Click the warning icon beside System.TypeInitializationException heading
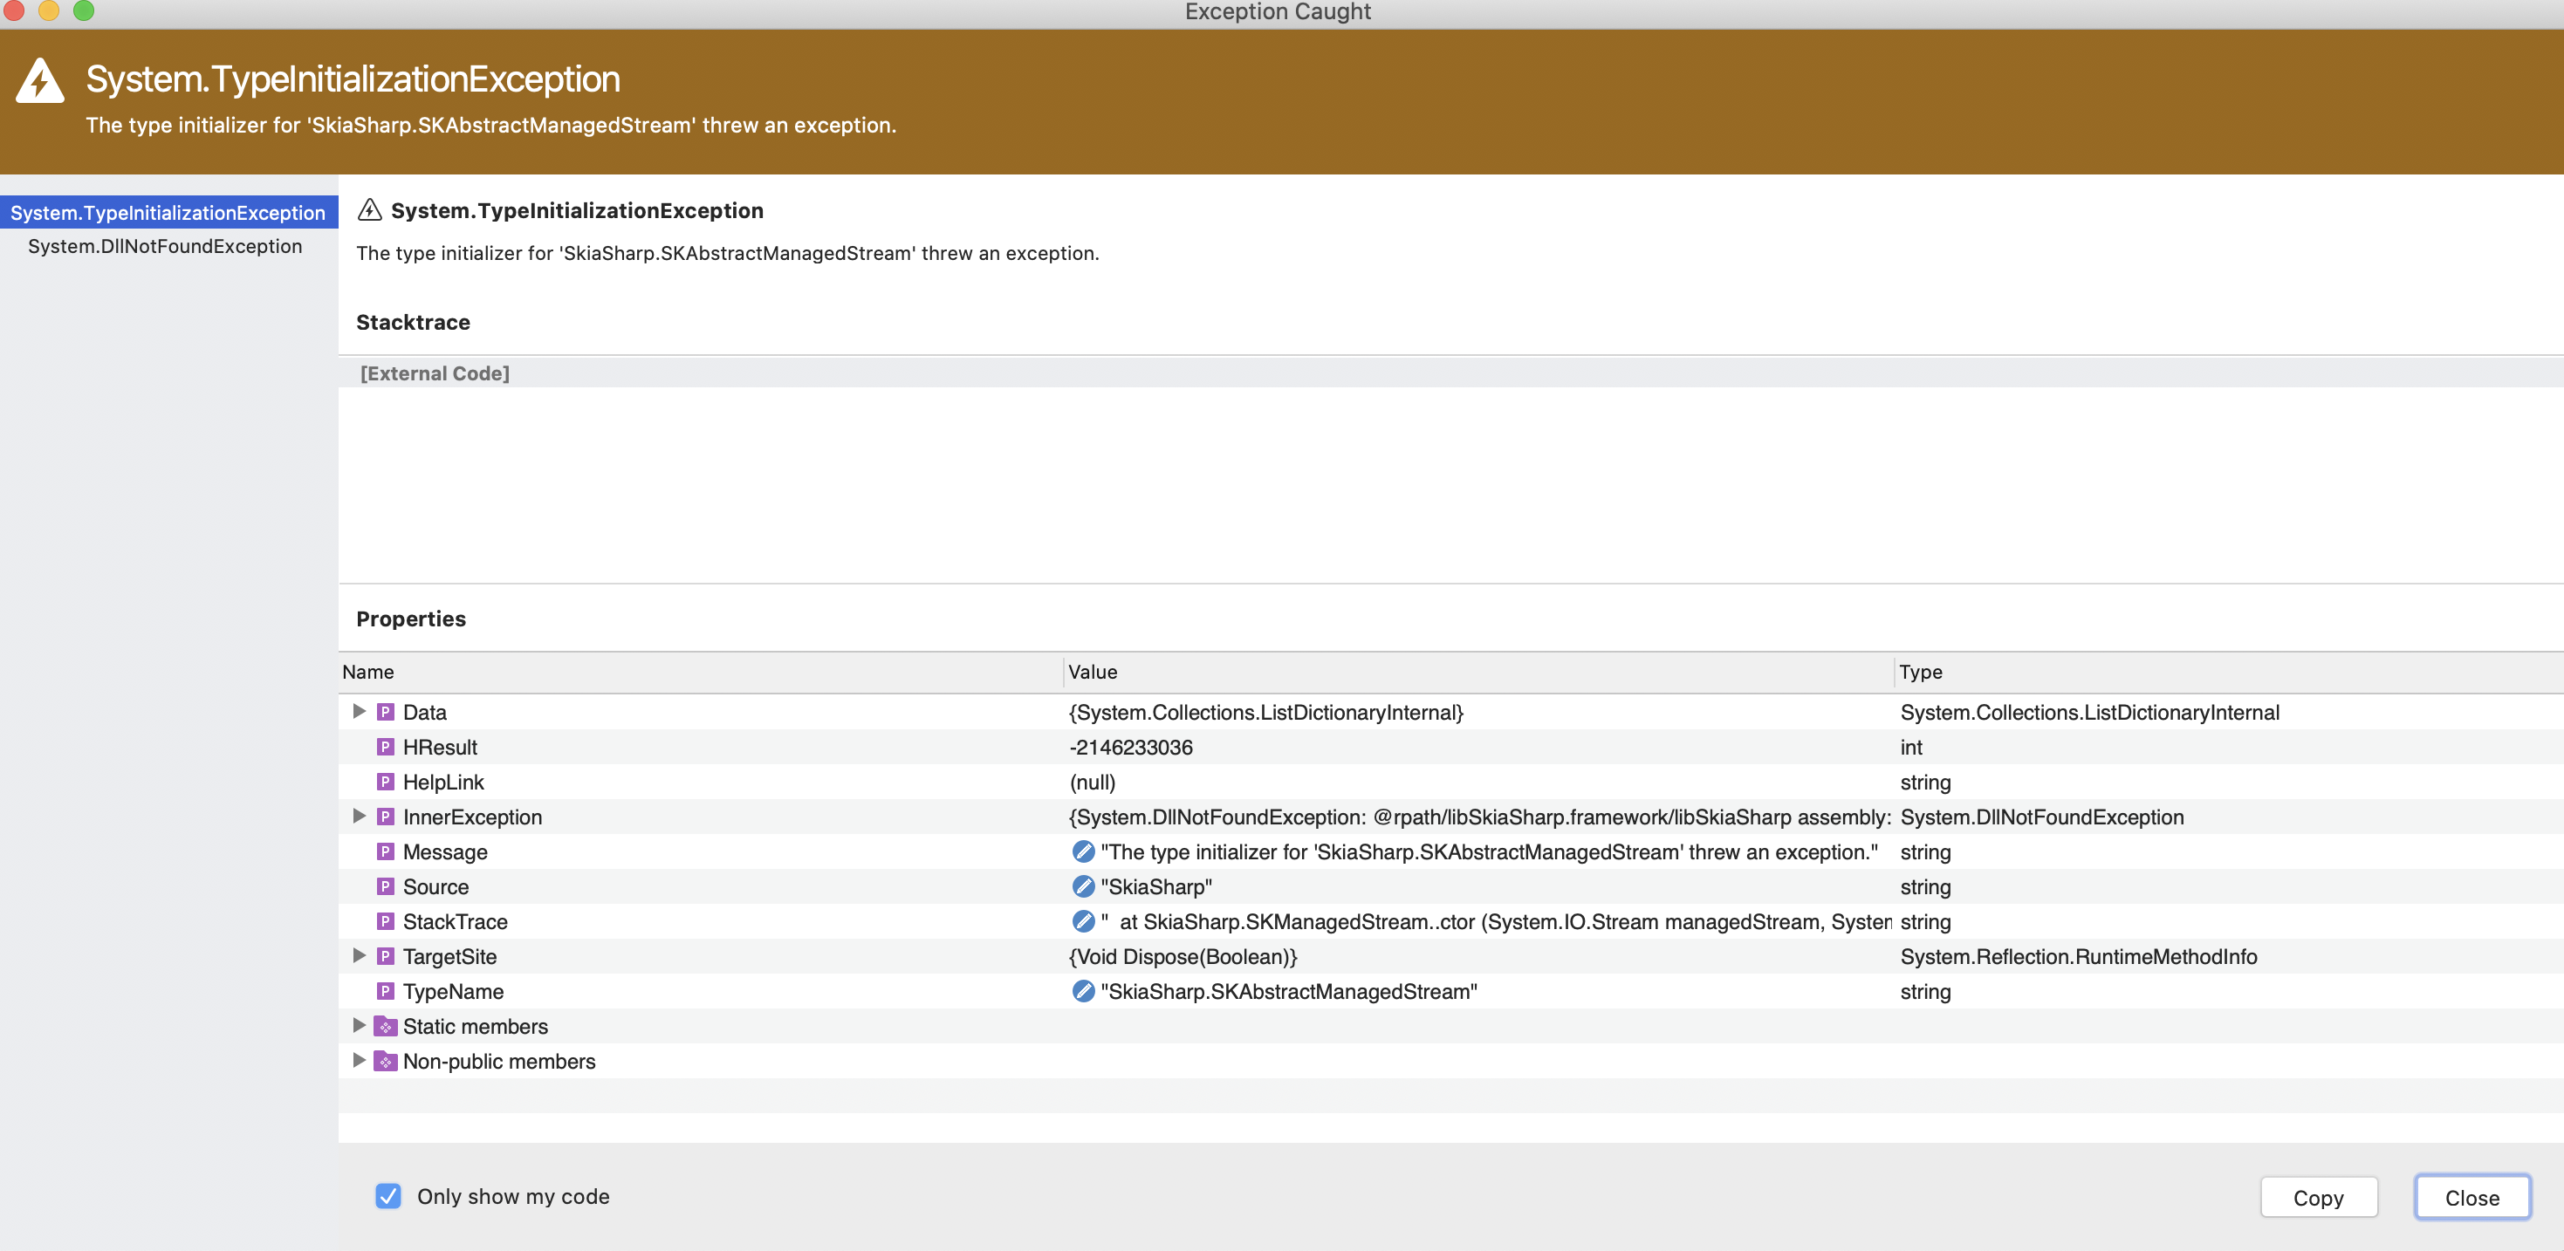The height and width of the screenshot is (1251, 2564). [x=369, y=210]
